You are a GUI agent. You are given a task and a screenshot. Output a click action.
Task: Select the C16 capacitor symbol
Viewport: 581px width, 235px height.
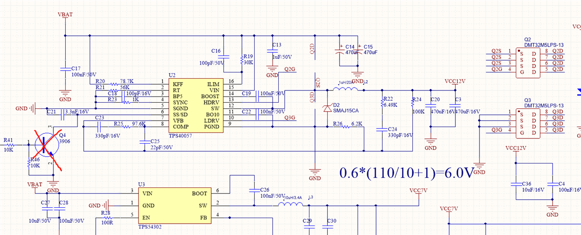click(x=224, y=57)
